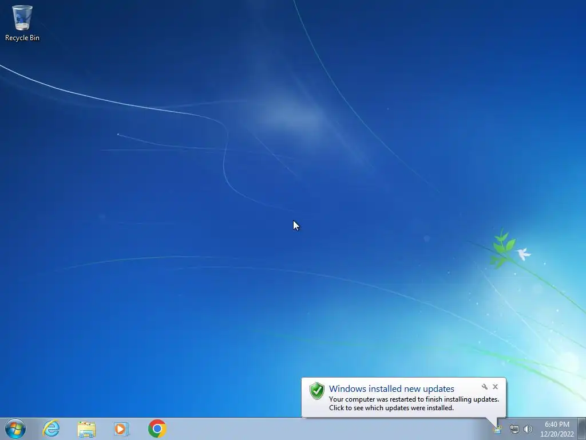This screenshot has height=440, width=586.
Task: Click the date 12/20/2022 in the tray
Action: pos(557,434)
